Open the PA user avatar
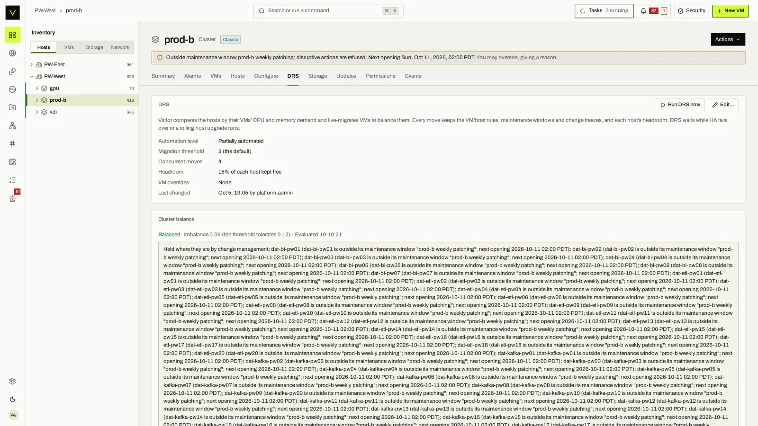Viewport: 758px width, 426px height. 13,415
